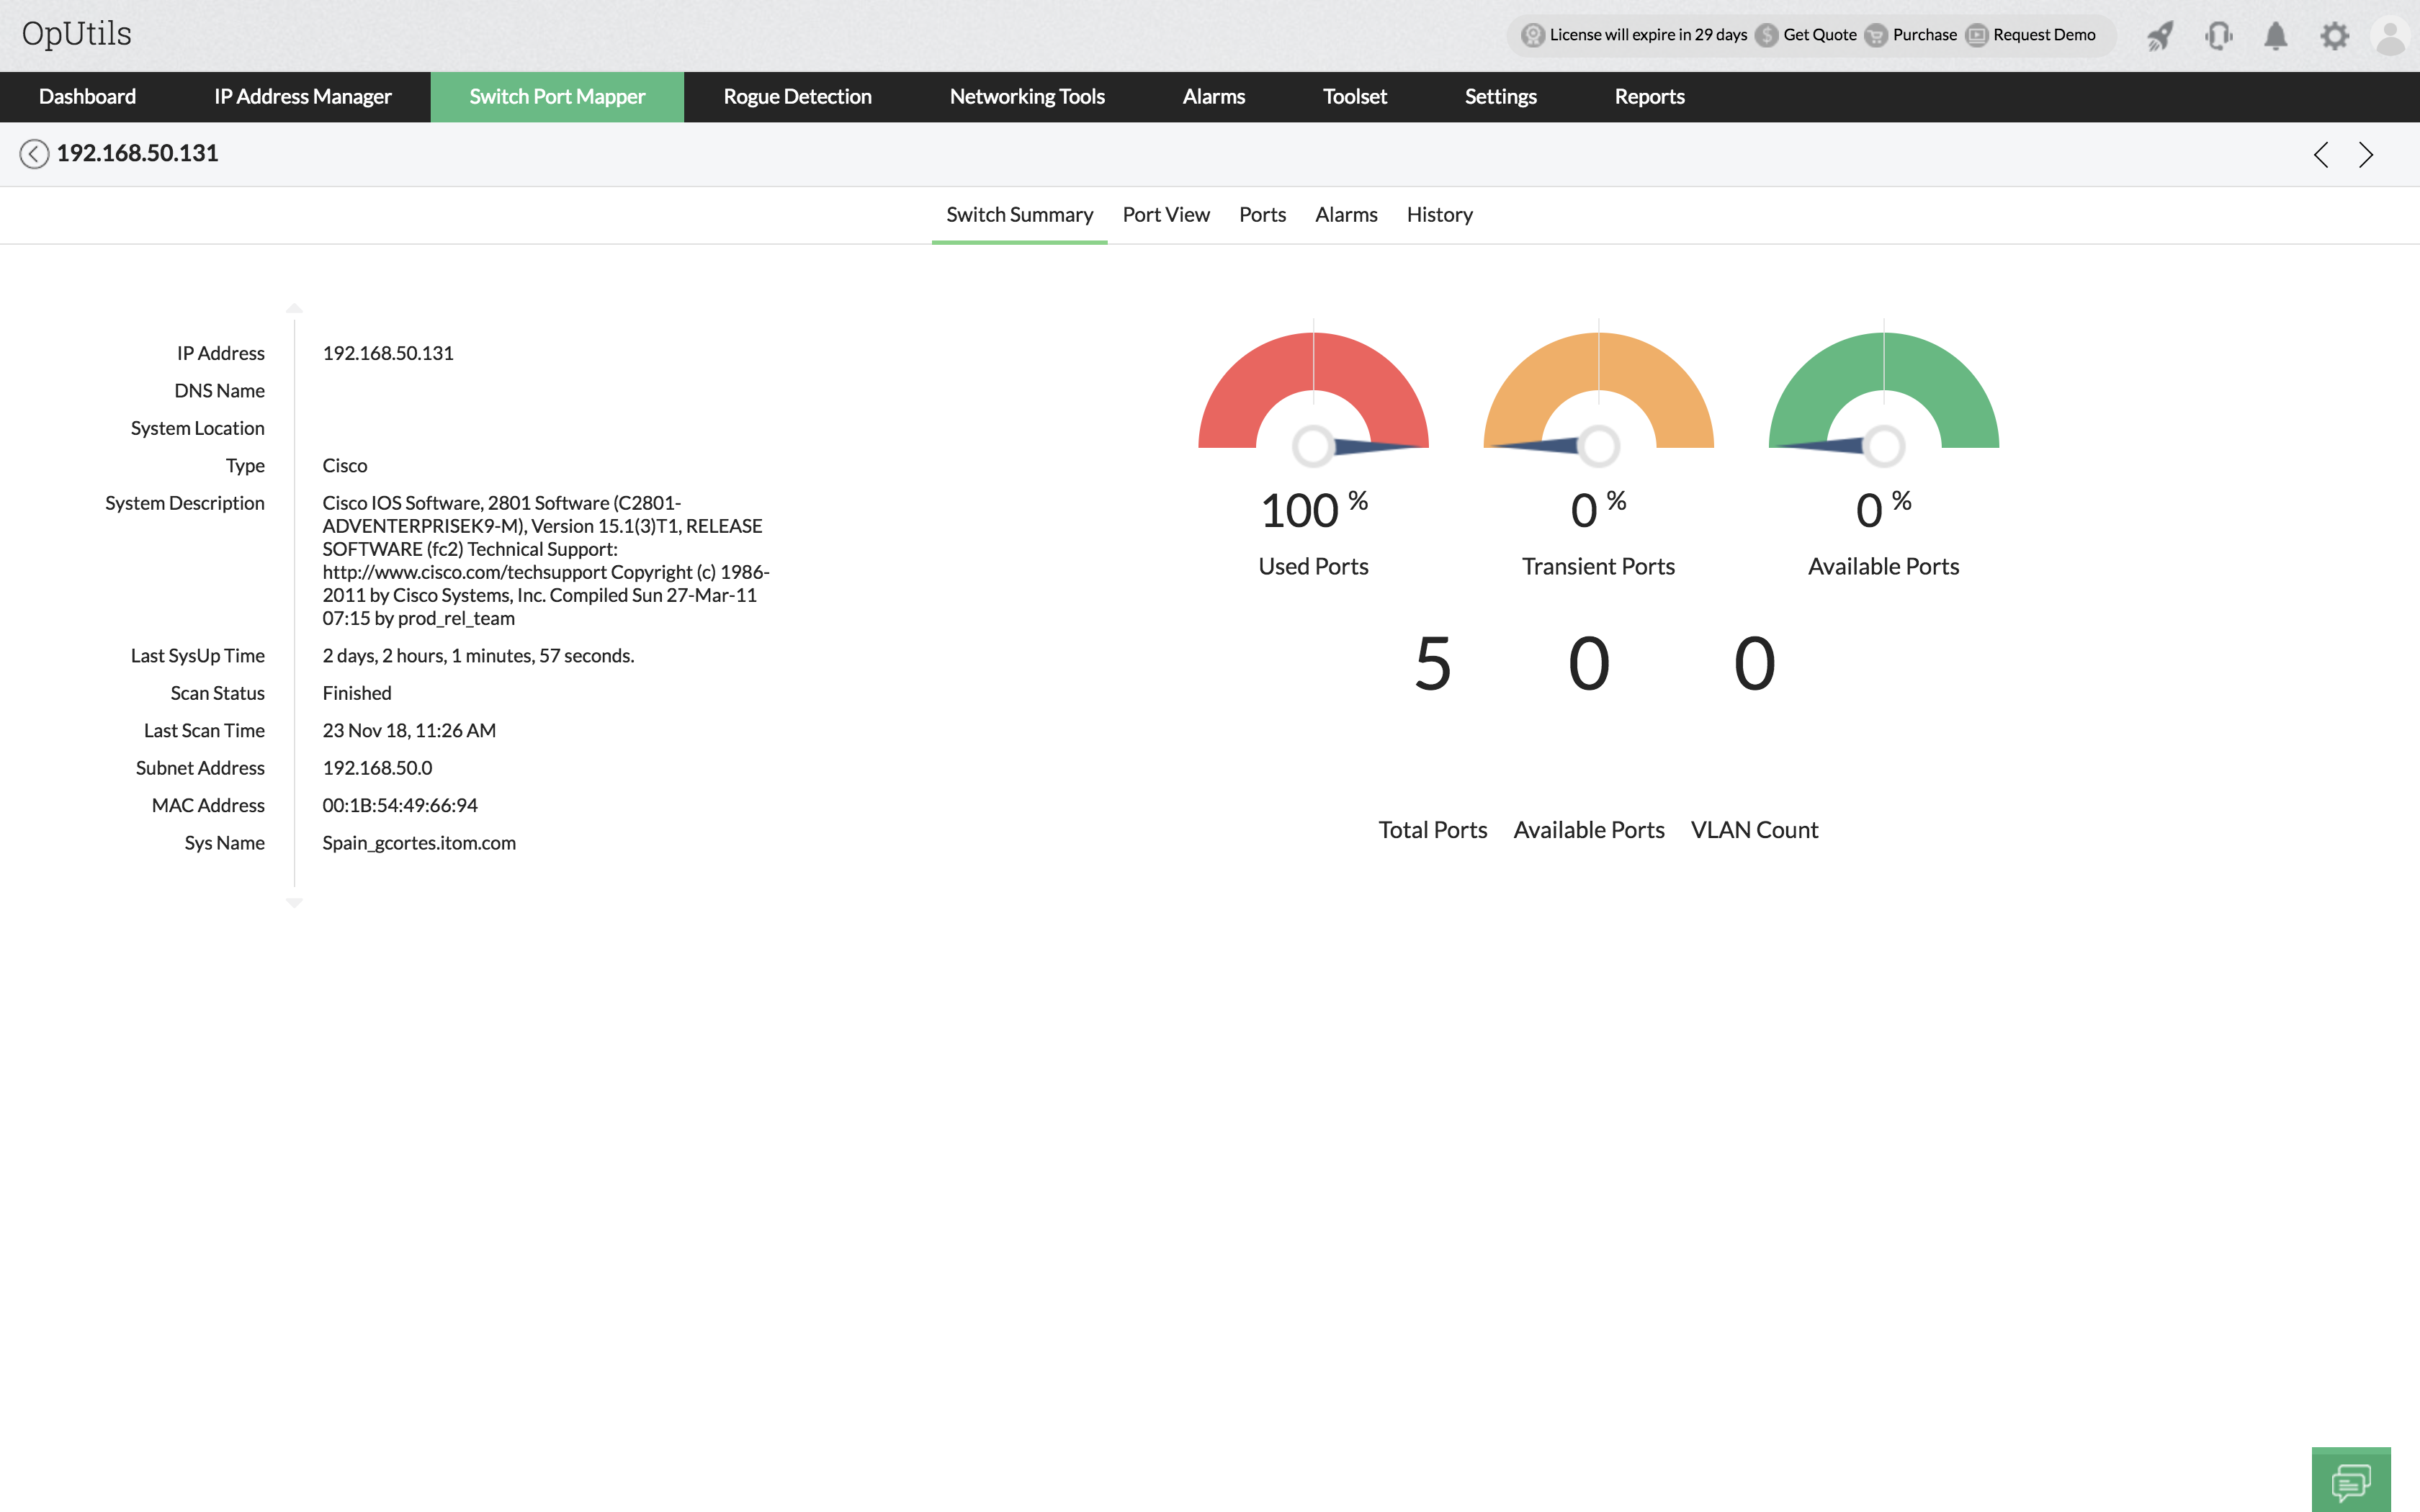Click the user profile avatar

2390,37
